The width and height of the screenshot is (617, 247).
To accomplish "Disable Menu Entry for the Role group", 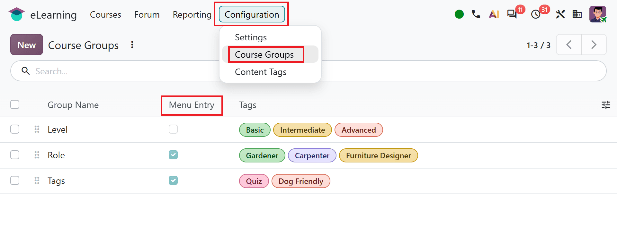I will pos(173,155).
